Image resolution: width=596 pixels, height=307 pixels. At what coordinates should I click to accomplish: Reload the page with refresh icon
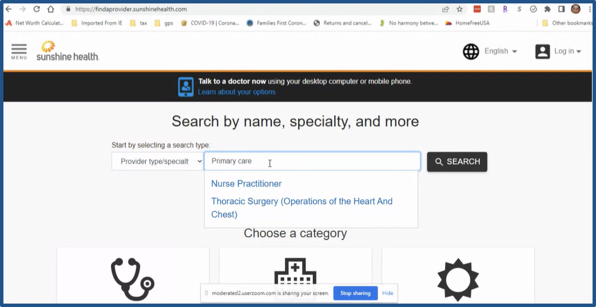tap(37, 9)
